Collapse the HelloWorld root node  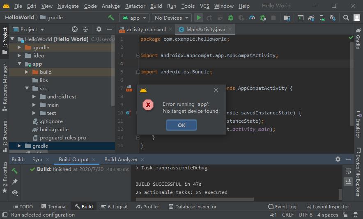12,39
